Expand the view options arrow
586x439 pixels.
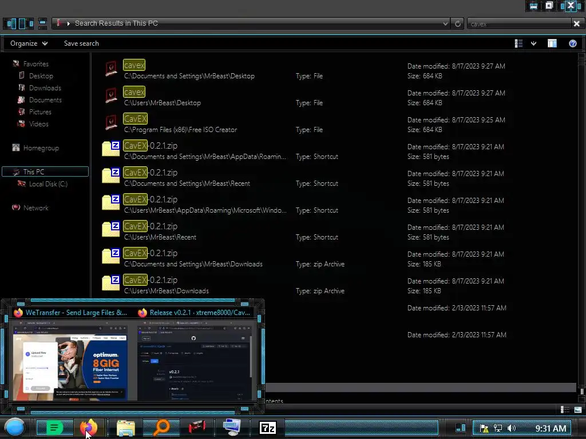tap(534, 43)
